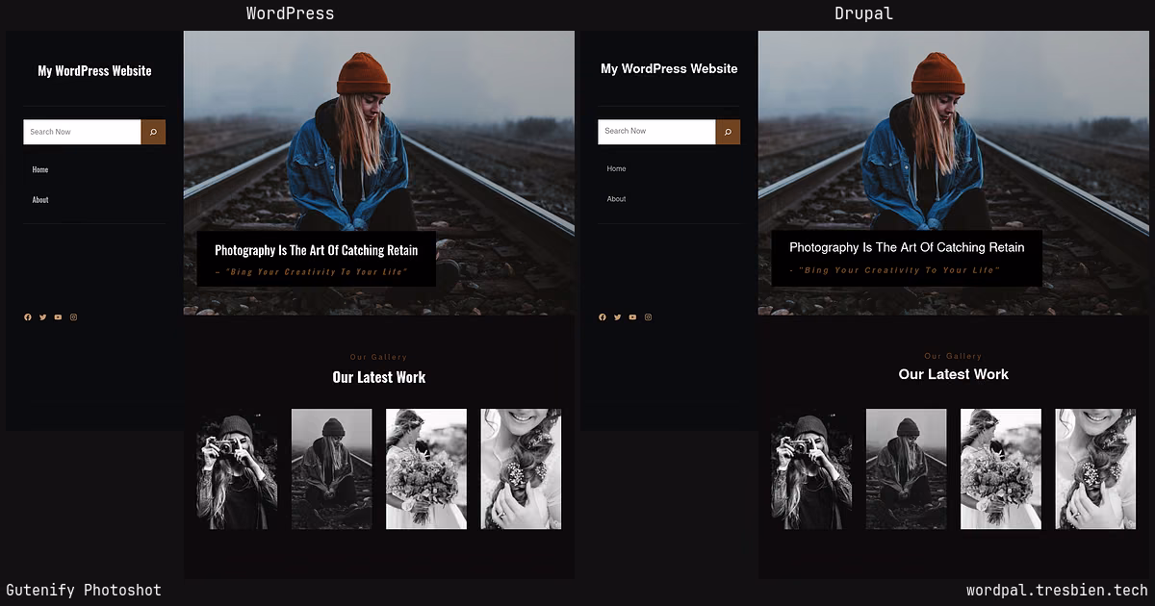Open the railway-tracks gallery thumbnail in the Drupal panel

(906, 469)
